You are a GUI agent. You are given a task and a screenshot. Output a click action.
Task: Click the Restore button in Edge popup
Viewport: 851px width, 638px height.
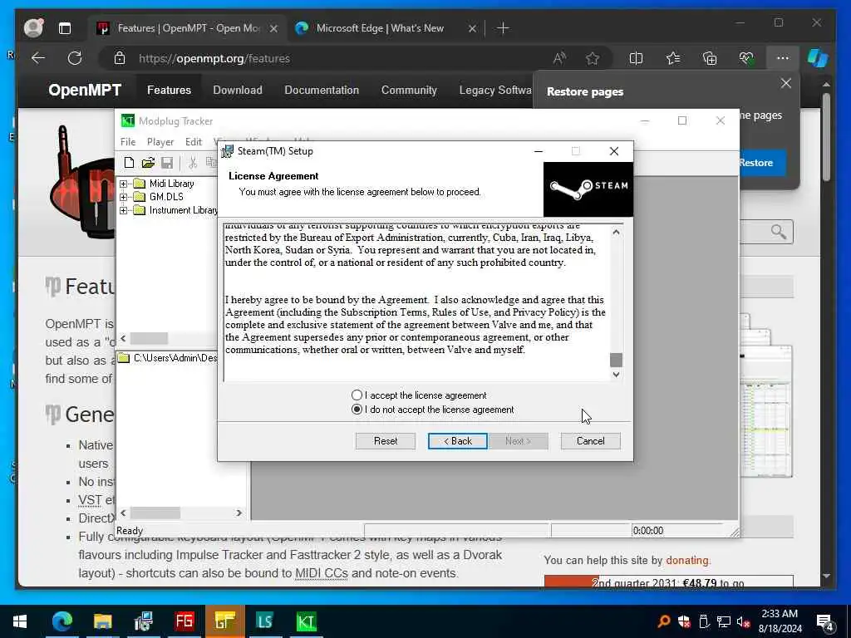tap(762, 163)
